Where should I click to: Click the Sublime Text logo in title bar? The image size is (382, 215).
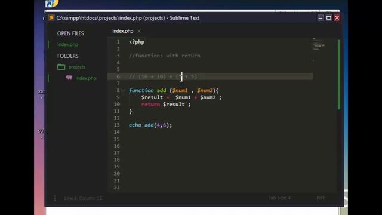point(51,18)
